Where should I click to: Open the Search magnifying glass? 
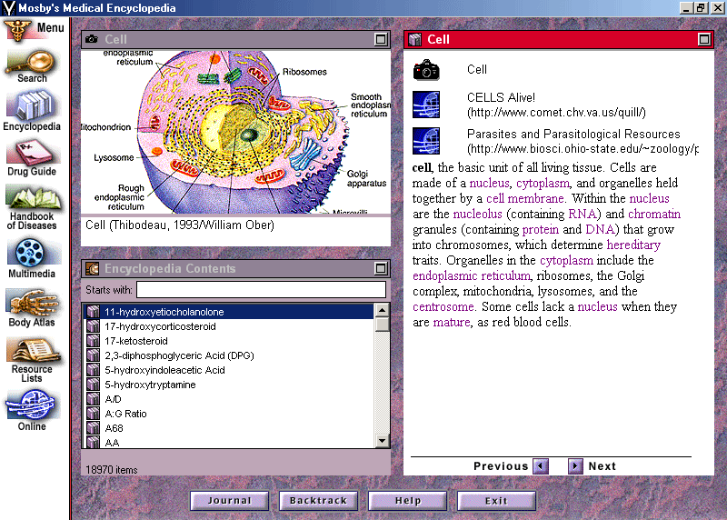[x=31, y=63]
